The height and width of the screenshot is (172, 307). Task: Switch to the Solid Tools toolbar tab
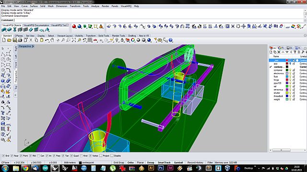tap(104, 36)
